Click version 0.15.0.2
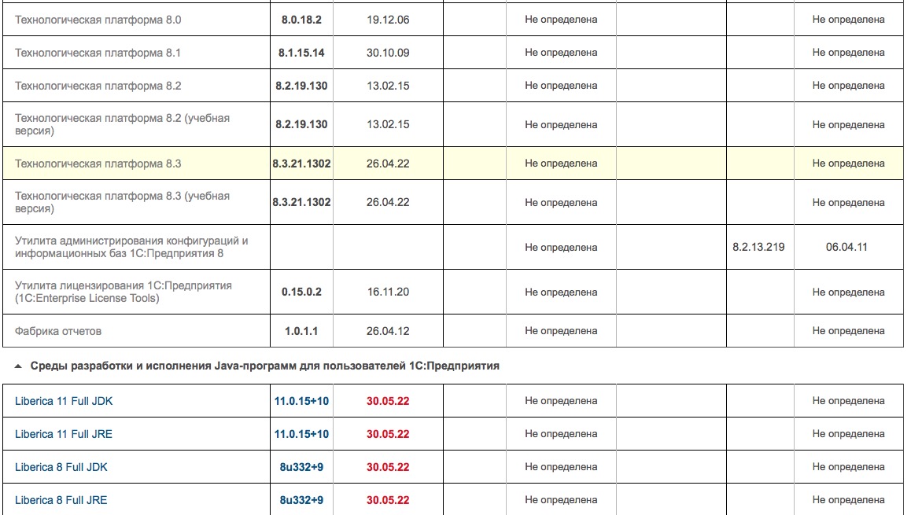 pos(301,292)
